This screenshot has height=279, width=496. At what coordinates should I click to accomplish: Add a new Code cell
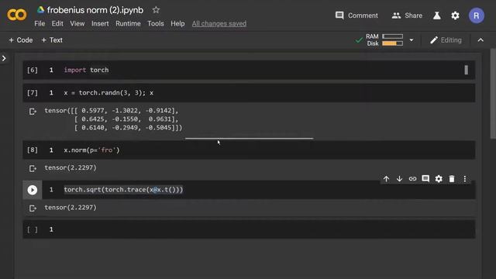[x=21, y=40]
